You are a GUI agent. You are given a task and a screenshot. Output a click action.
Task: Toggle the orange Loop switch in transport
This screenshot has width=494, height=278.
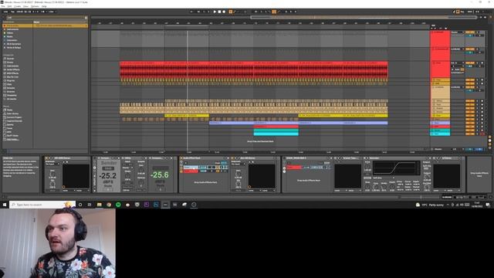click(x=274, y=12)
